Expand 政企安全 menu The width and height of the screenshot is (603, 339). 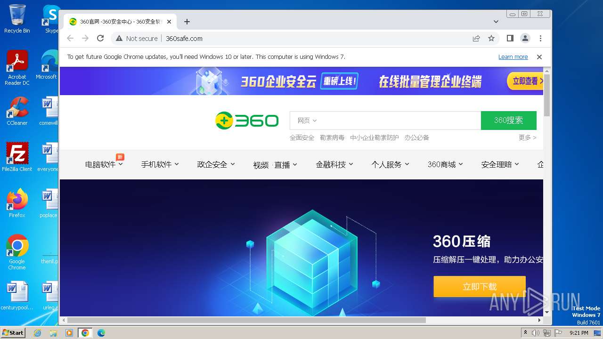(216, 164)
